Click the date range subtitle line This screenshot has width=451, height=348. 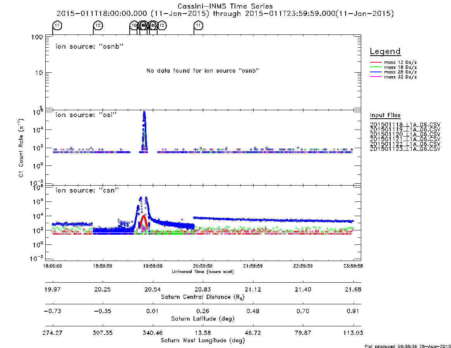tap(225, 14)
